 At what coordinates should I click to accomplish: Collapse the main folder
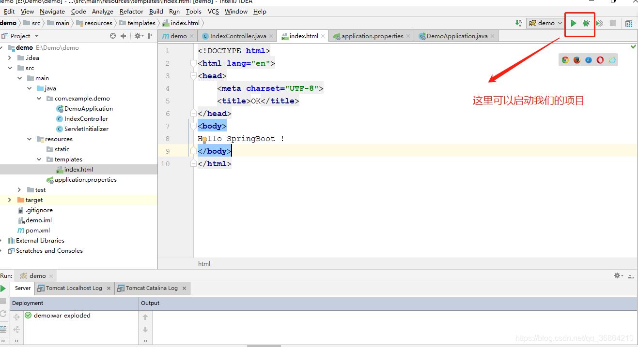[x=19, y=78]
